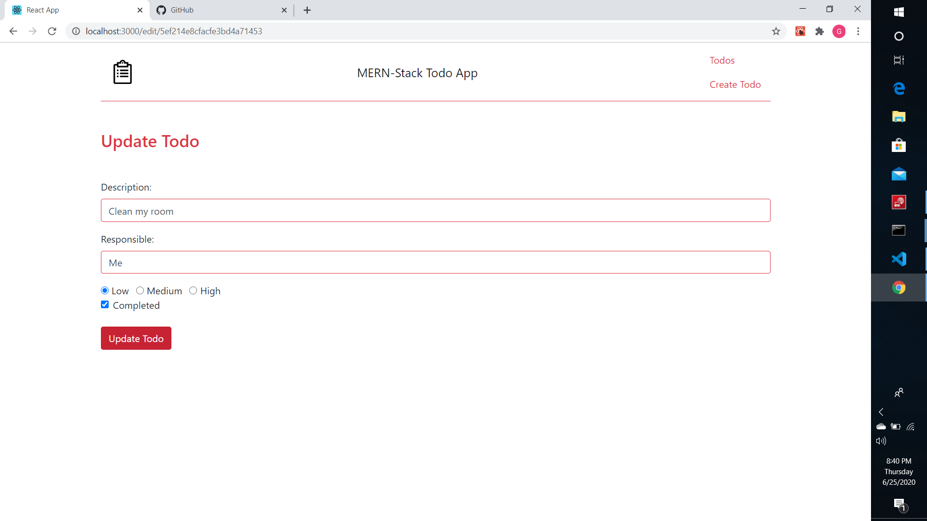Click into the Description input field
This screenshot has height=521, width=927.
pyautogui.click(x=435, y=211)
